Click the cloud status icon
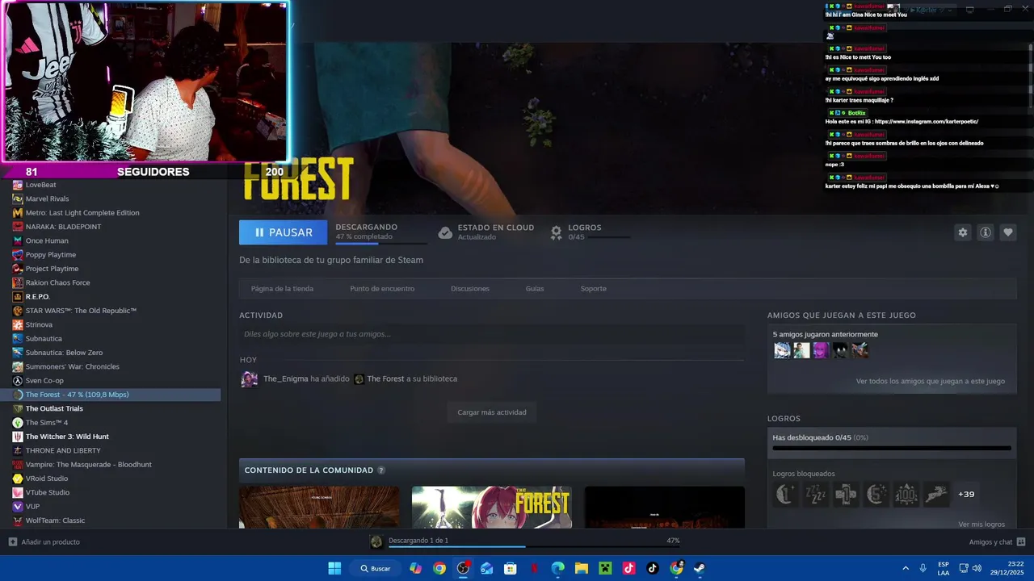The height and width of the screenshot is (581, 1034). coord(445,232)
